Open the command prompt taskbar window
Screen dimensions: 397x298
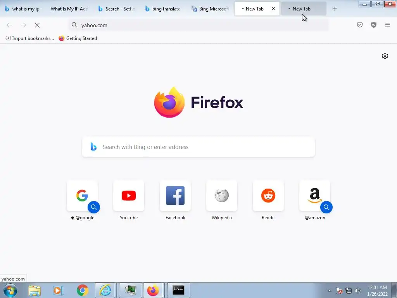(178, 290)
